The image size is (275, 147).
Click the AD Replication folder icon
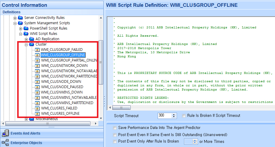[32, 39]
